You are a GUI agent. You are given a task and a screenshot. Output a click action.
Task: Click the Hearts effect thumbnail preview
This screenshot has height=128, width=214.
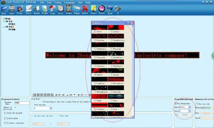click(x=99, y=71)
